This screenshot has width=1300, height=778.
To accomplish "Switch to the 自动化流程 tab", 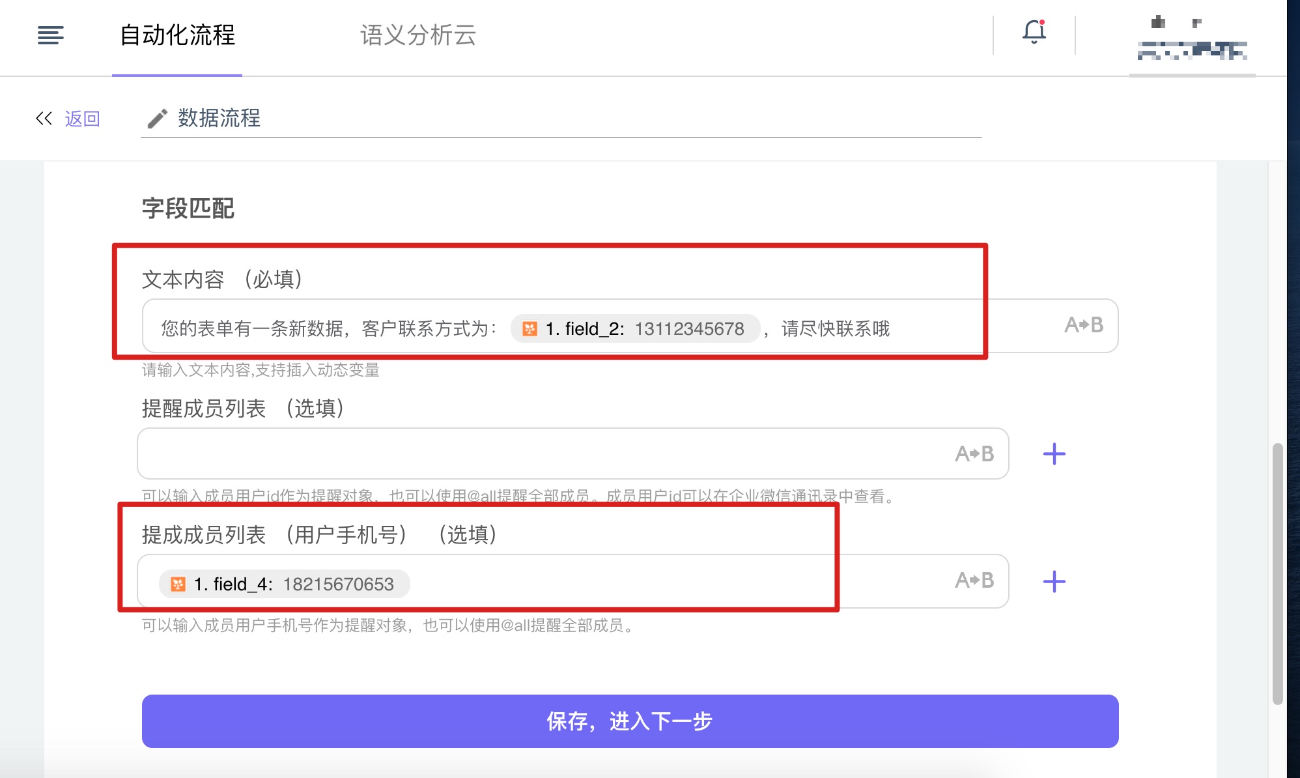I will (177, 35).
